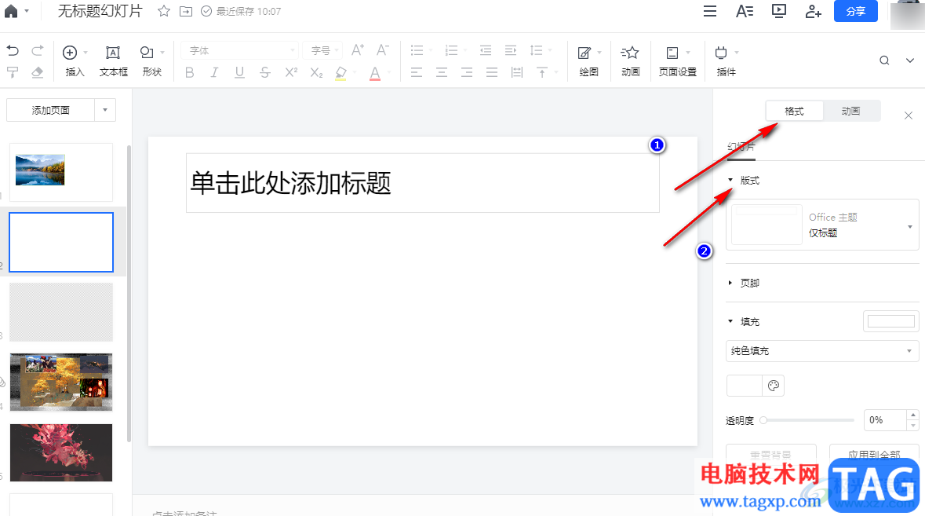Click the undo arrow icon
925x516 pixels.
(x=13, y=51)
